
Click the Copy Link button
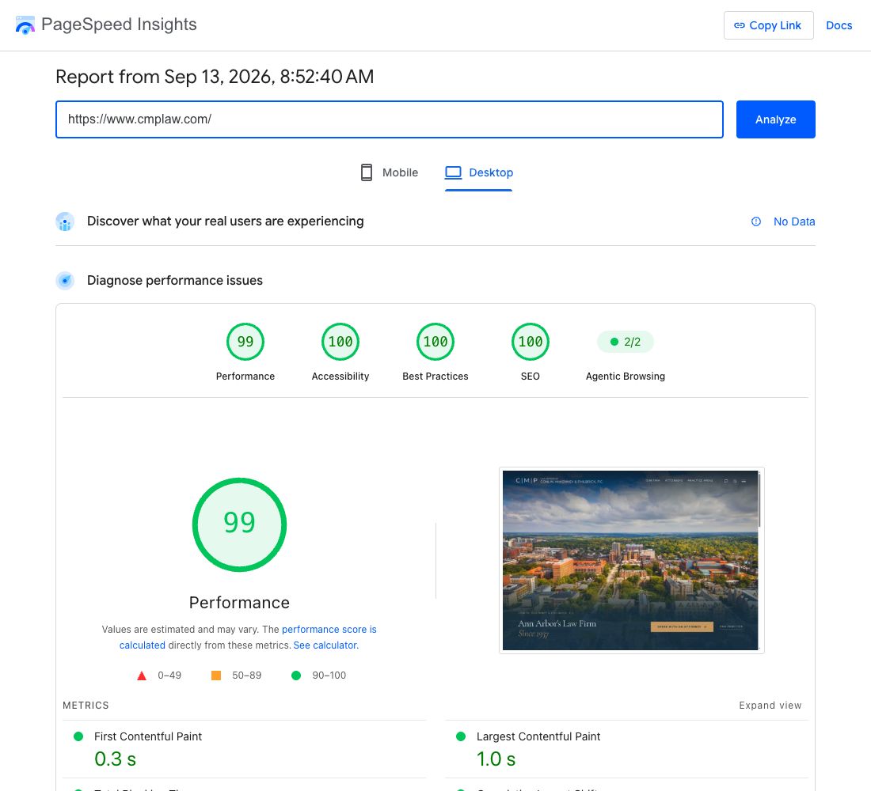[x=768, y=25]
